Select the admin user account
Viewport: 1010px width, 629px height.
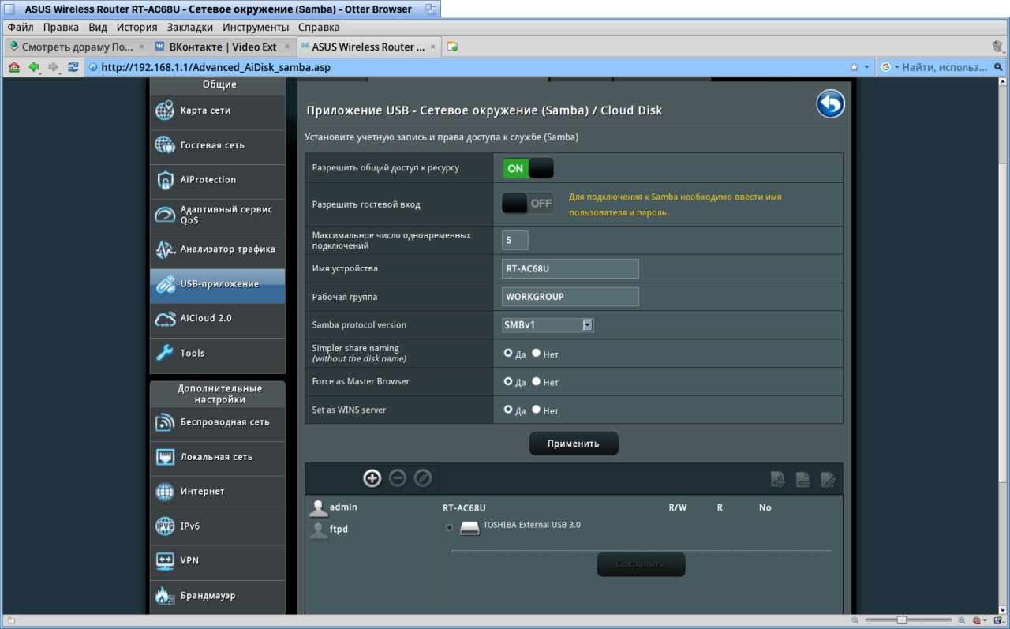tap(334, 507)
